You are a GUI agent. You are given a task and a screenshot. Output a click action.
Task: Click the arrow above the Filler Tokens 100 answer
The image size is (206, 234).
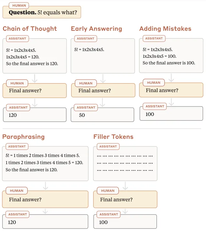(x=125, y=211)
